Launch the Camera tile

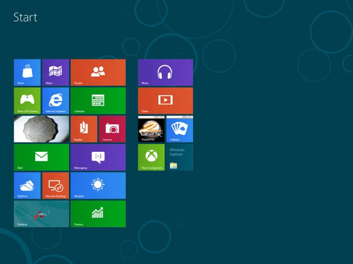[x=113, y=129]
